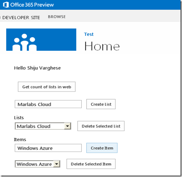Open the Office 365 Preview title

[32, 5]
